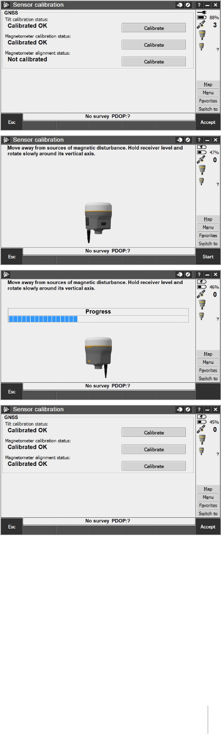Click Esc on the screen with the progress bar
The width and height of the screenshot is (221, 736).
[12, 392]
